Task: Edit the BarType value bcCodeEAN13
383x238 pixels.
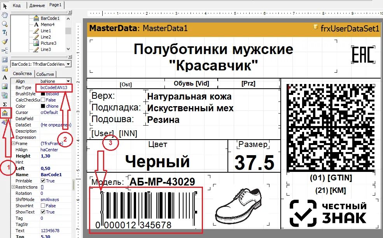Action: (x=54, y=87)
